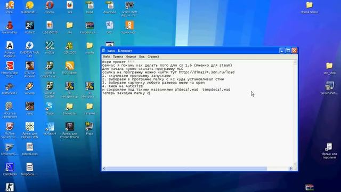Click Notepad horizontal scrollbar left arrow
This screenshot has height=192, width=341.
(x=104, y=169)
